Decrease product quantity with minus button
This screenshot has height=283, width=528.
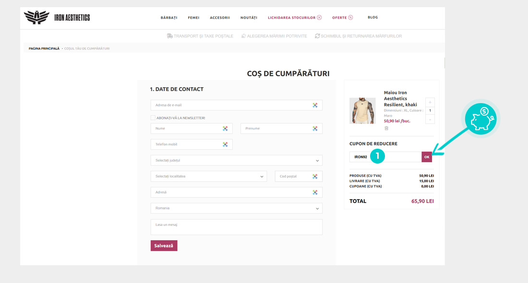point(430,119)
